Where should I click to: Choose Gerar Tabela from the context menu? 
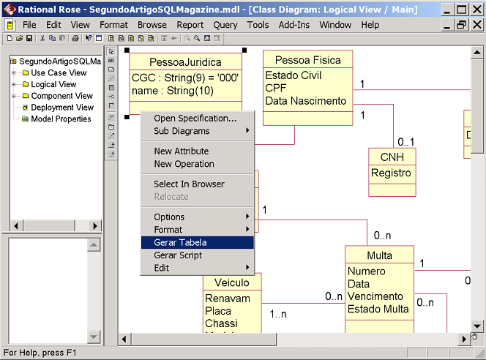click(198, 242)
